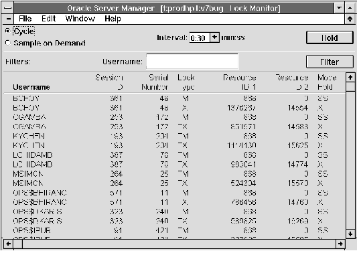Click the vertical scrollbar up arrow
The image size is (359, 253).
coord(350,78)
